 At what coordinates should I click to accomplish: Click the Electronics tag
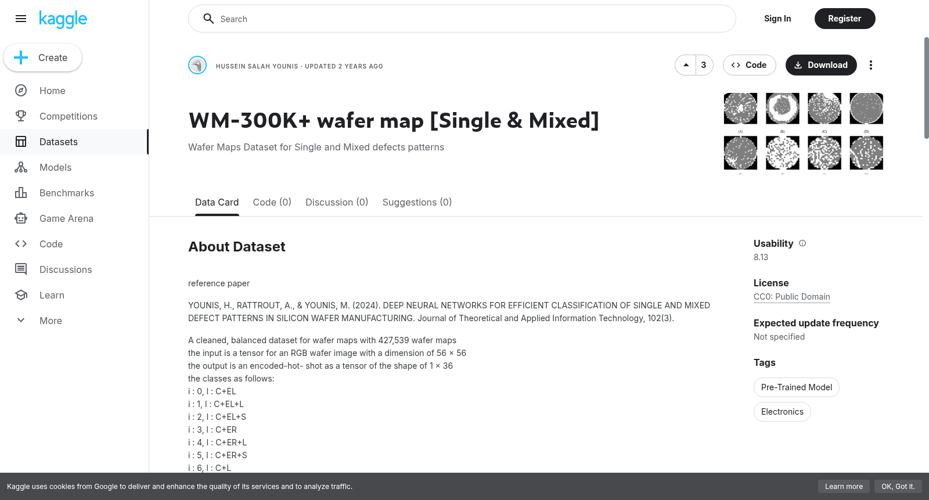782,412
